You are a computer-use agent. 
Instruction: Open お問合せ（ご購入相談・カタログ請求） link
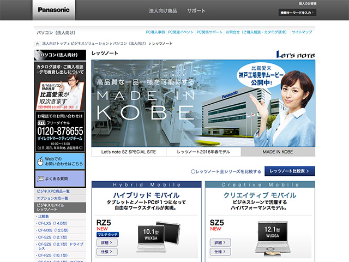point(256,32)
